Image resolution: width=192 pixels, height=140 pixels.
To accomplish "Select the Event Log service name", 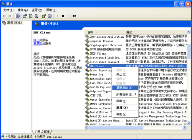I will point(96,75).
